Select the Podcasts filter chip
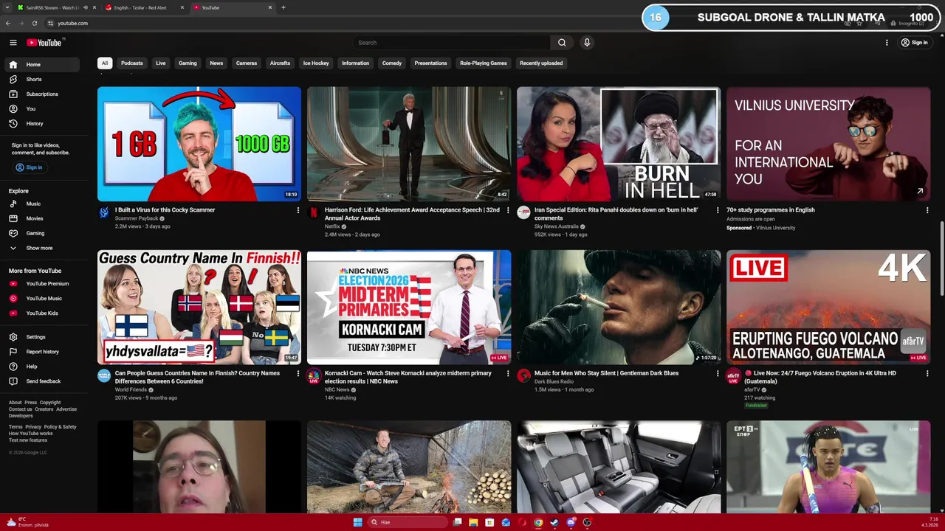Image resolution: width=945 pixels, height=531 pixels. [132, 63]
